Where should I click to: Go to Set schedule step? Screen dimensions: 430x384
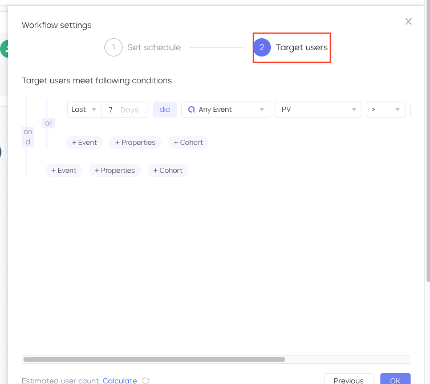click(143, 47)
